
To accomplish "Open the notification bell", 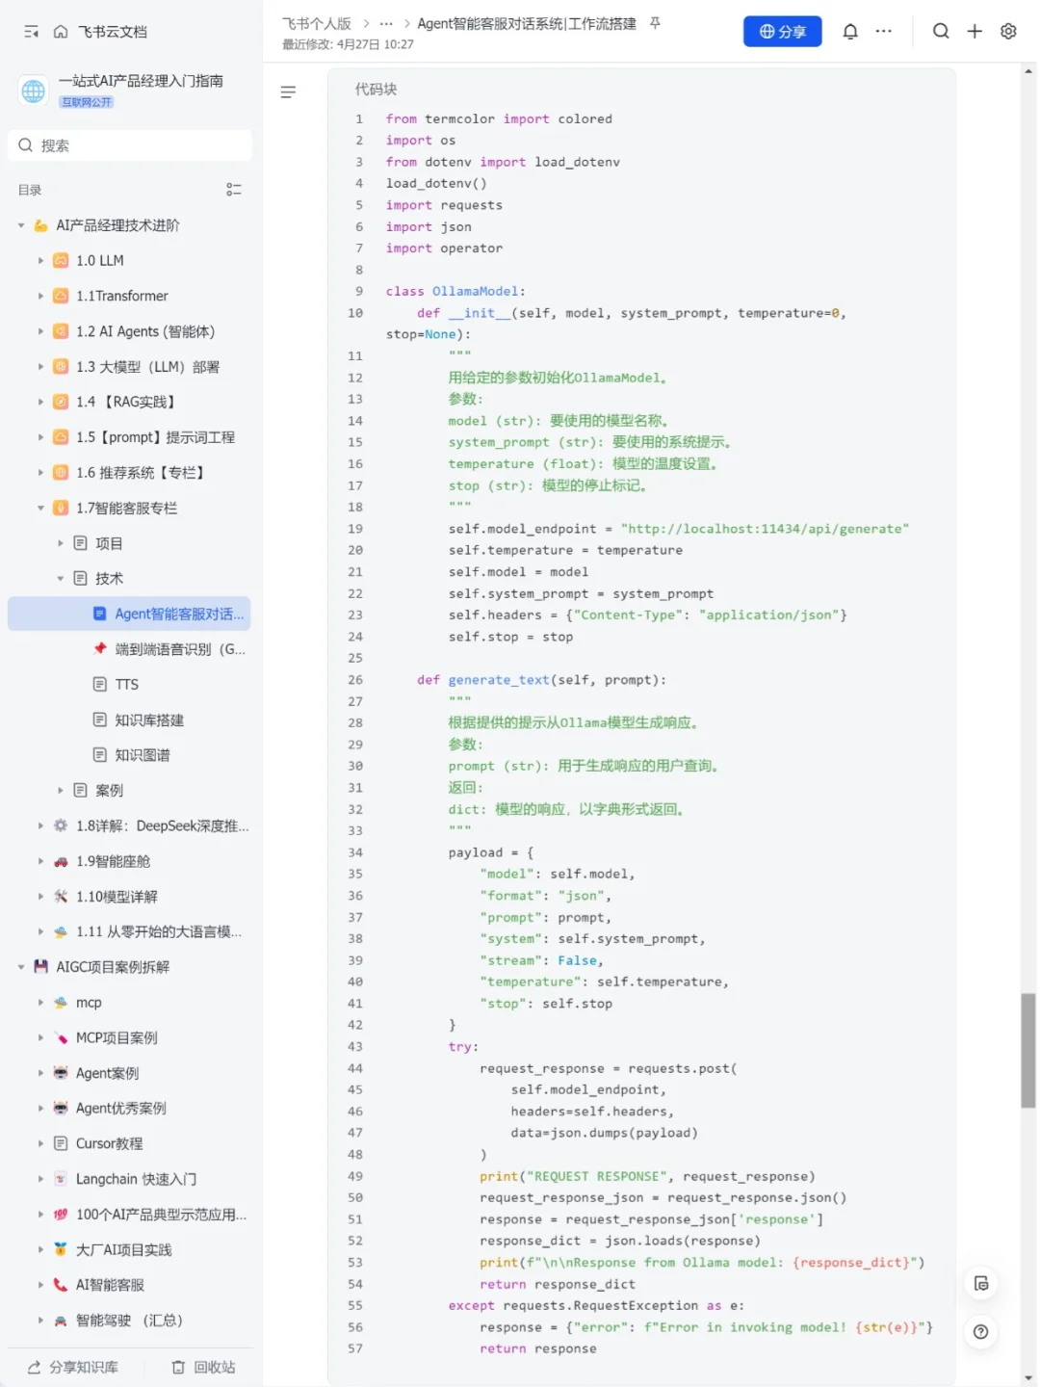I will (x=850, y=32).
